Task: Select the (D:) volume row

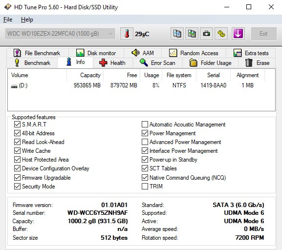Action: click(x=141, y=85)
